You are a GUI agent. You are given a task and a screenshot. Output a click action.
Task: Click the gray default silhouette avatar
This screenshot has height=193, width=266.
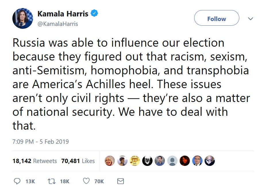[x=172, y=160]
